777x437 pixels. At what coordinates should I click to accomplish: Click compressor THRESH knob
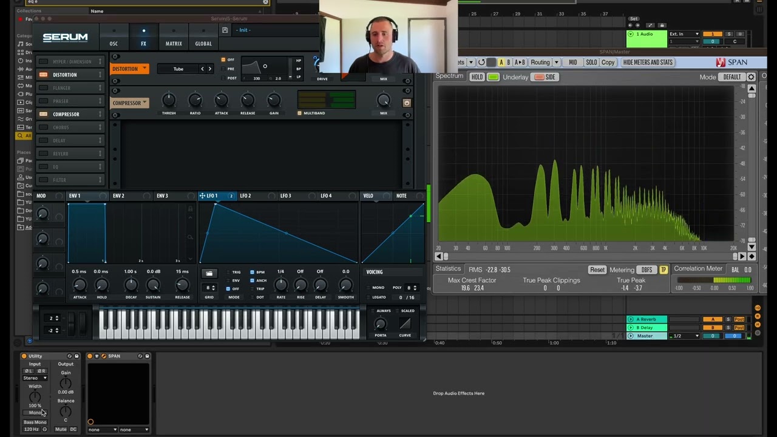(169, 101)
